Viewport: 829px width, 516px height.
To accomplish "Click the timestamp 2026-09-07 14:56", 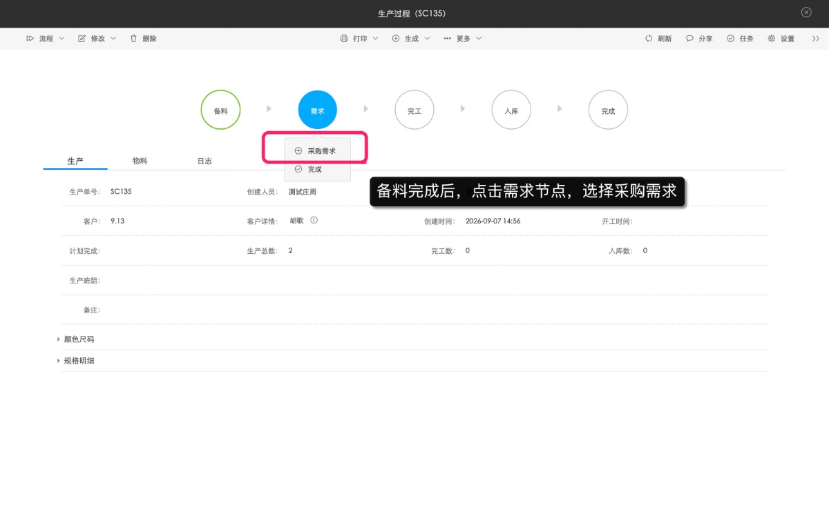I will [493, 221].
